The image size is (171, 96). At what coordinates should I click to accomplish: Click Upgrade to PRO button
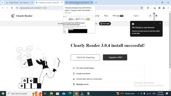115,57
